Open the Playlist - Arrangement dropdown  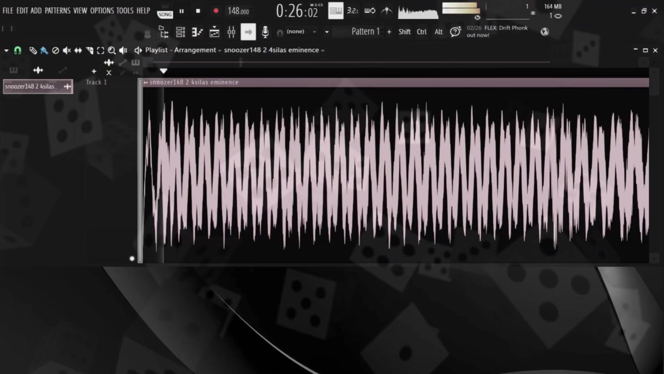pos(183,50)
